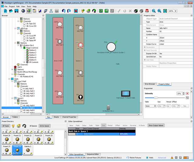Increase intensity value with stepper up

click(x=184, y=93)
